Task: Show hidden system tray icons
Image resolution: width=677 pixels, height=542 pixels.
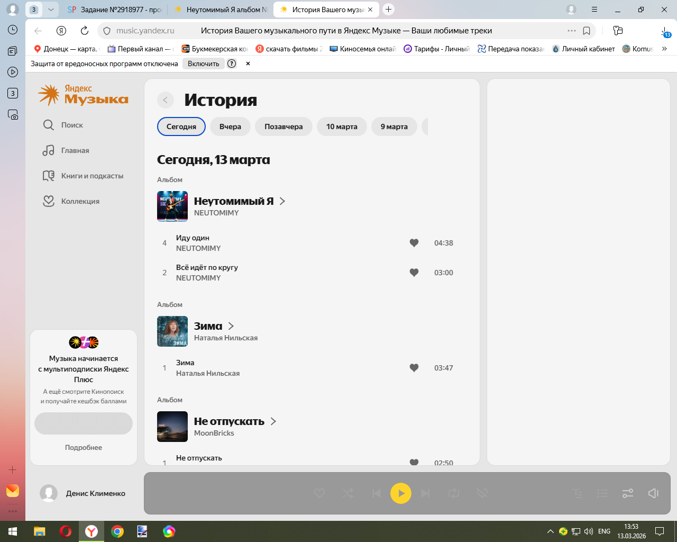Action: [551, 531]
